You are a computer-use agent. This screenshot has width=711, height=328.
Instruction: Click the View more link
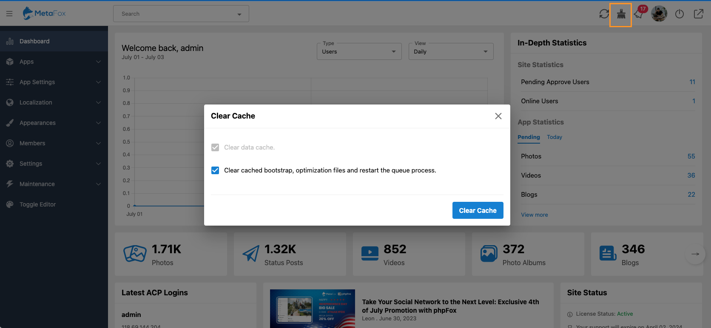(x=535, y=215)
